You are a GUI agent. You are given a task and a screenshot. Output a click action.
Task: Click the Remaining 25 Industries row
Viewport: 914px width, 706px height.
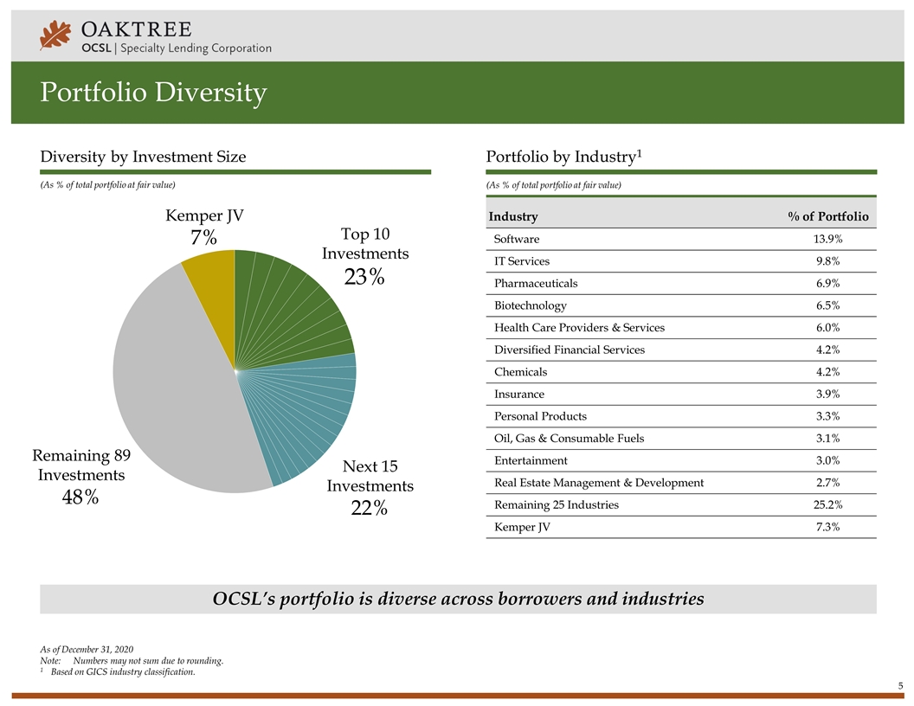click(681, 504)
